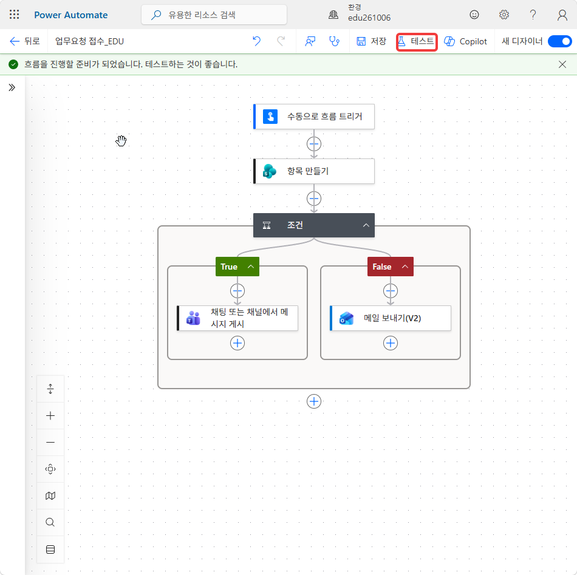Save the flow with 저장
Viewport: 577px width, 575px height.
pos(371,41)
